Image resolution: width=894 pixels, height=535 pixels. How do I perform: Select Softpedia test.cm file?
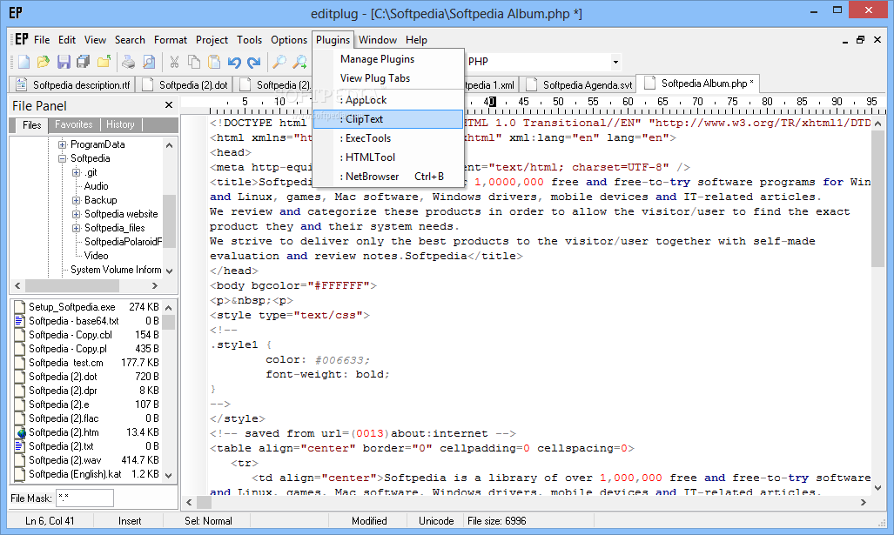coord(66,363)
